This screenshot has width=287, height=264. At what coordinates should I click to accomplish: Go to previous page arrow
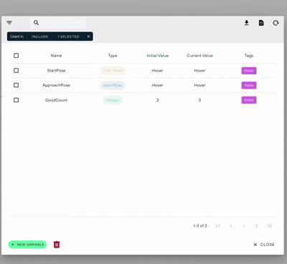pyautogui.click(x=231, y=225)
